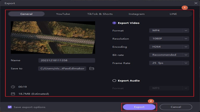Select the Export Video radio button
This screenshot has height=112, width=200.
coord(114,23)
